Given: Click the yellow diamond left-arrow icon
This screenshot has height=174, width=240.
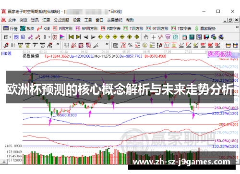Looking at the screenshot, I should (100, 37).
